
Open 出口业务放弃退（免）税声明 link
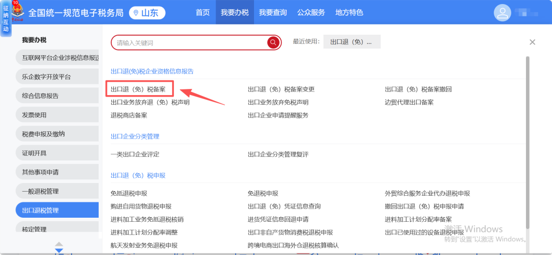point(150,102)
